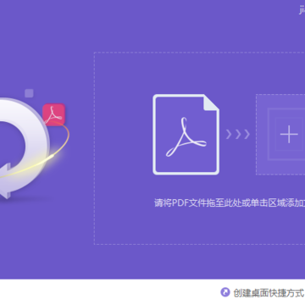Click the pink PDF badge icon
Viewport: 305px width, 305px height.
[x=53, y=114]
